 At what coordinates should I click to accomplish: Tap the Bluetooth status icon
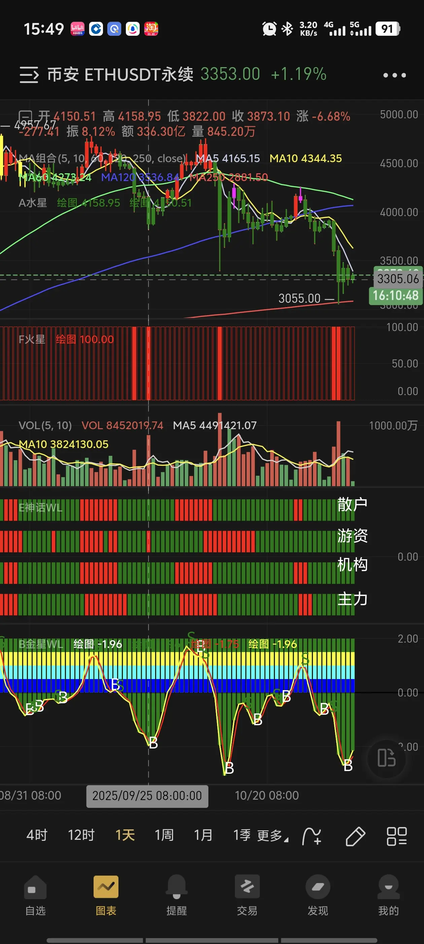tap(287, 29)
